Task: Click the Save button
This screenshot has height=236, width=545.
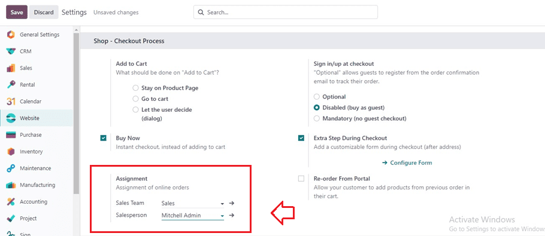Action: click(x=17, y=12)
